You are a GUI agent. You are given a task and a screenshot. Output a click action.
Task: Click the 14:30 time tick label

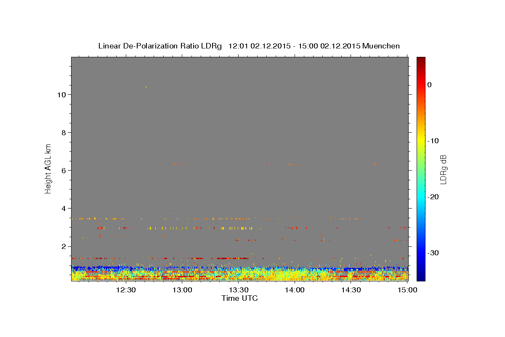click(351, 290)
